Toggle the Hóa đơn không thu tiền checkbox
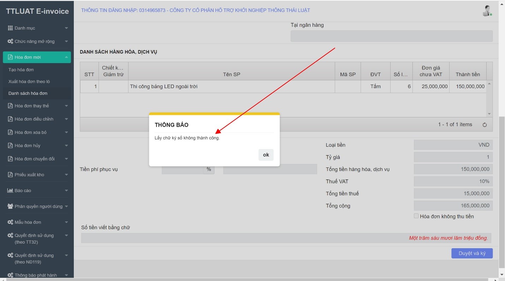505x281 pixels. (x=416, y=216)
